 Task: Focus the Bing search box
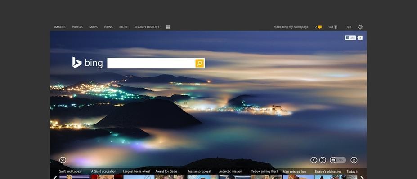coord(151,63)
